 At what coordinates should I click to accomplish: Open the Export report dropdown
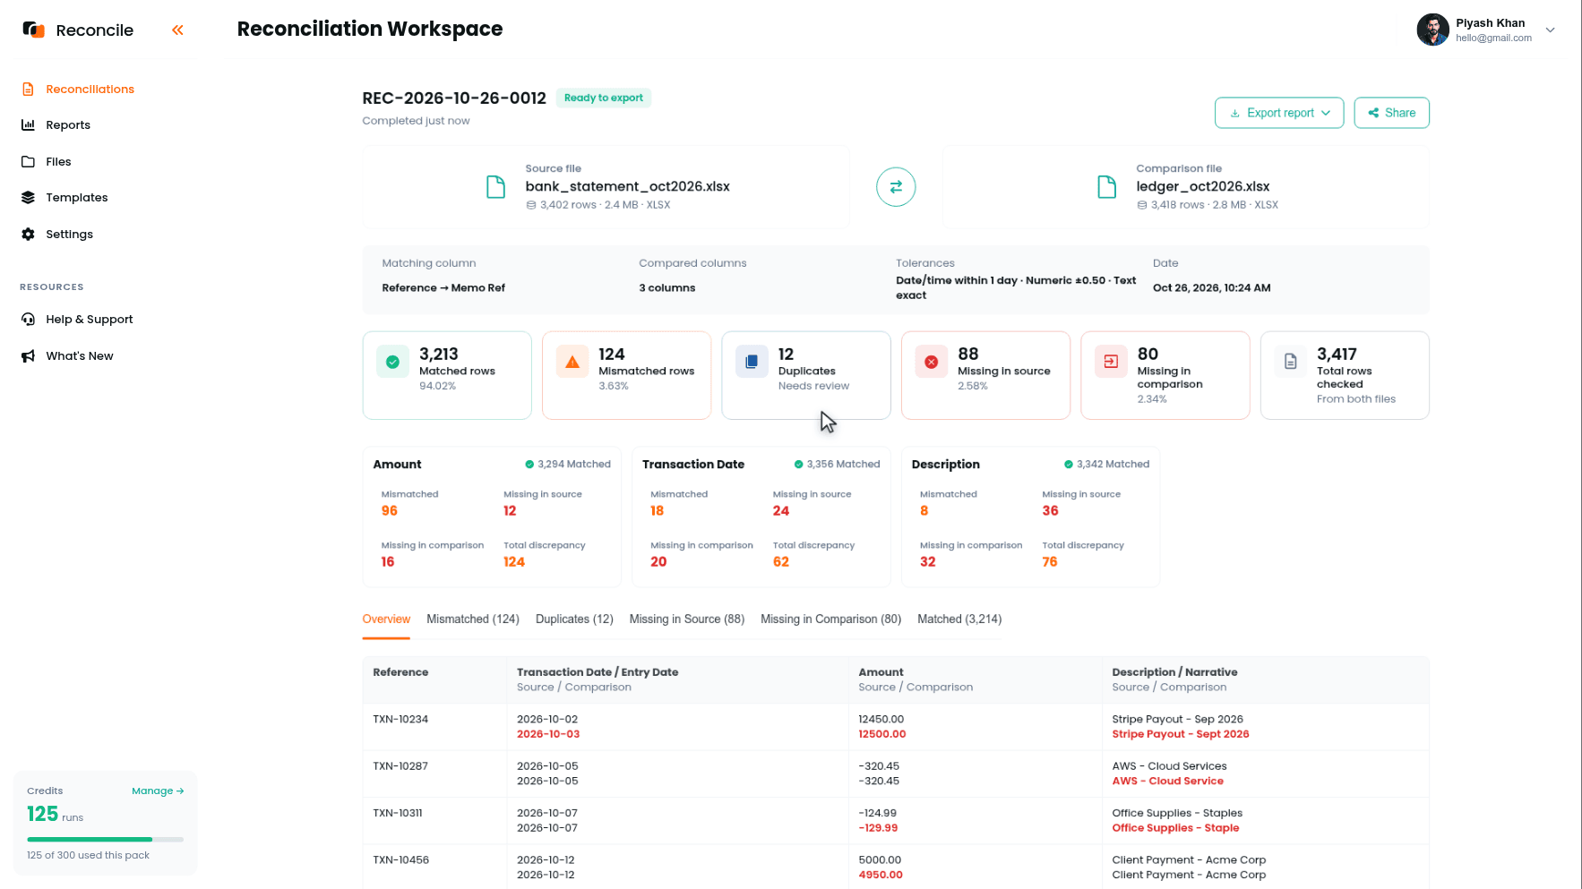(x=1279, y=113)
